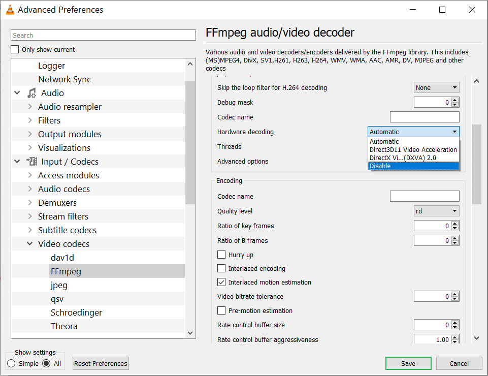The width and height of the screenshot is (488, 376).
Task: Select the All settings radio button
Action: click(46, 363)
